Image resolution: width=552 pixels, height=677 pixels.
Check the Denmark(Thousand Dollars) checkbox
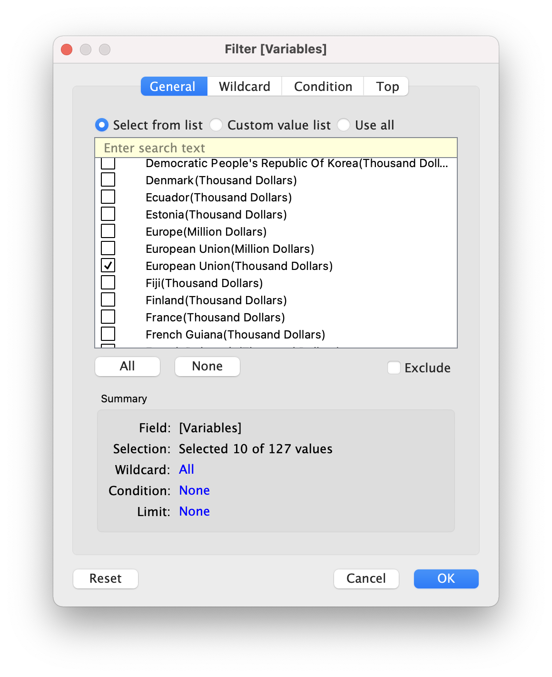click(108, 180)
